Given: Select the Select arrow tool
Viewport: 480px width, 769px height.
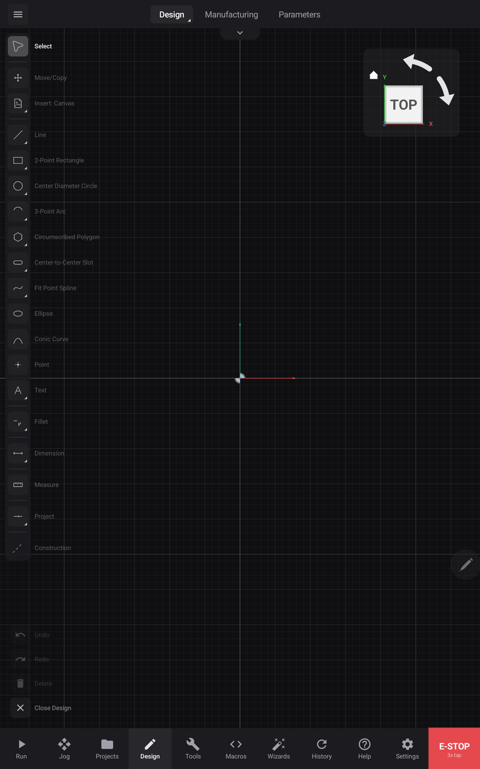Looking at the screenshot, I should (18, 46).
